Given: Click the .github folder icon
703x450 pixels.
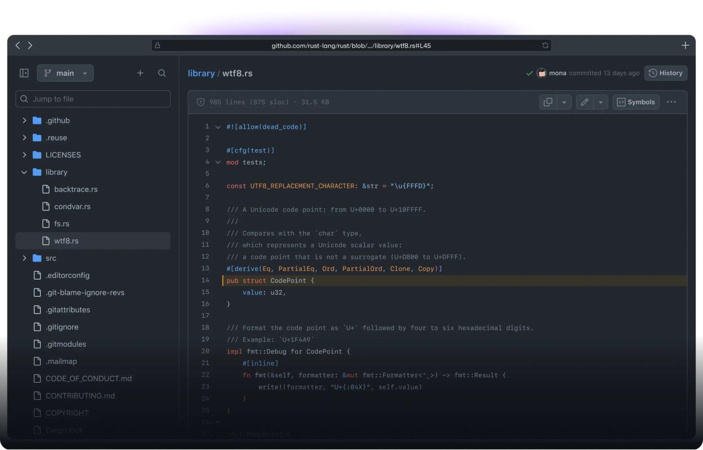Looking at the screenshot, I should tap(37, 120).
